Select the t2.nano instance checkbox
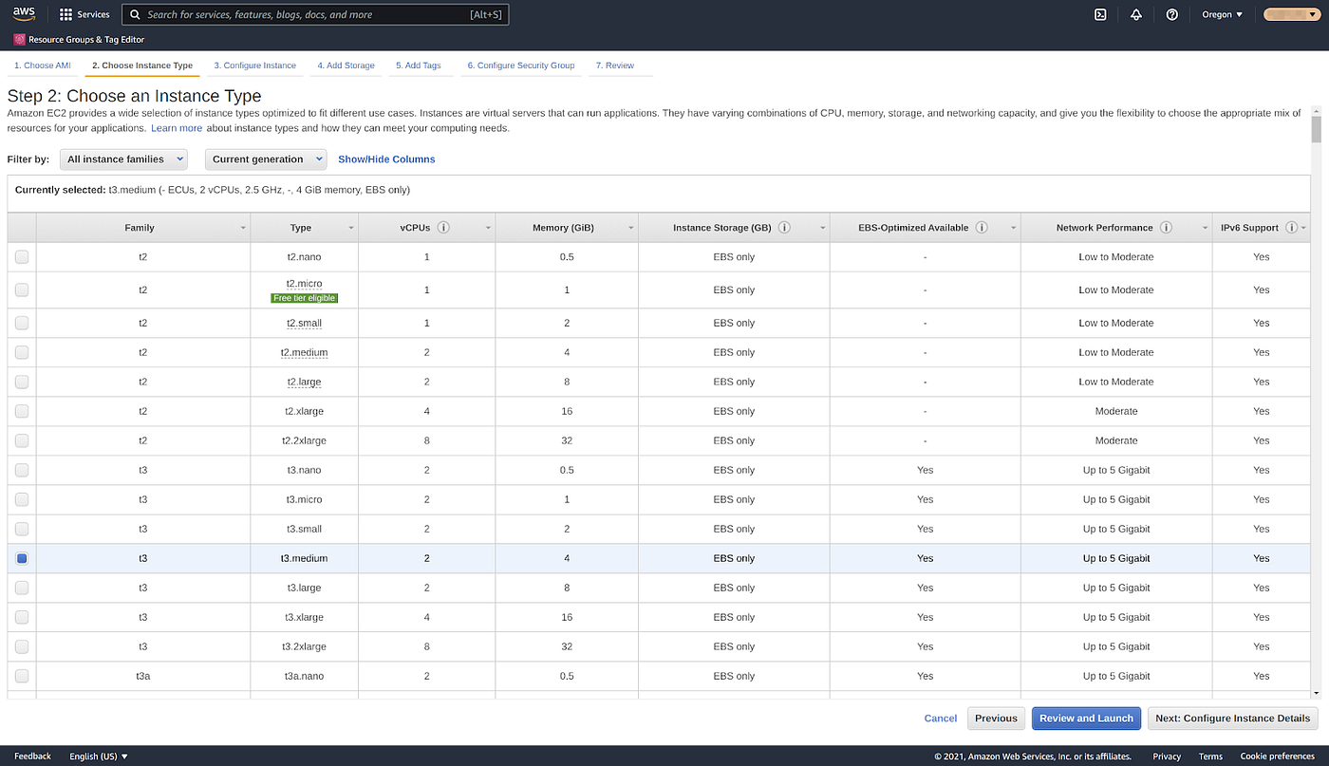 [22, 256]
